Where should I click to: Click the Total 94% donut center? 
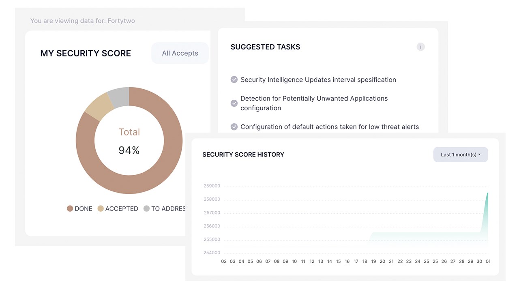pyautogui.click(x=129, y=141)
